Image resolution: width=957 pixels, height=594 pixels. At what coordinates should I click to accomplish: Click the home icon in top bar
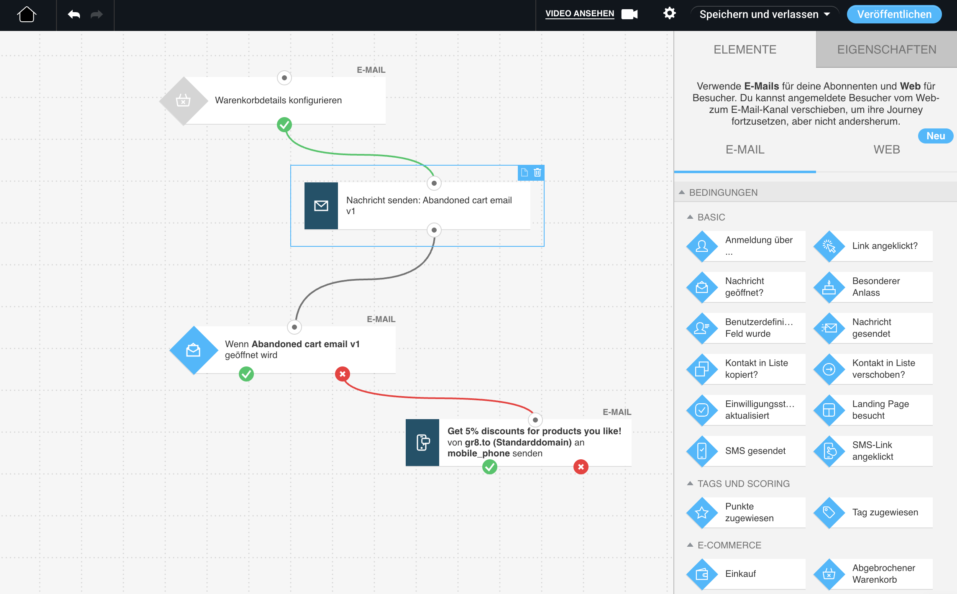27,15
